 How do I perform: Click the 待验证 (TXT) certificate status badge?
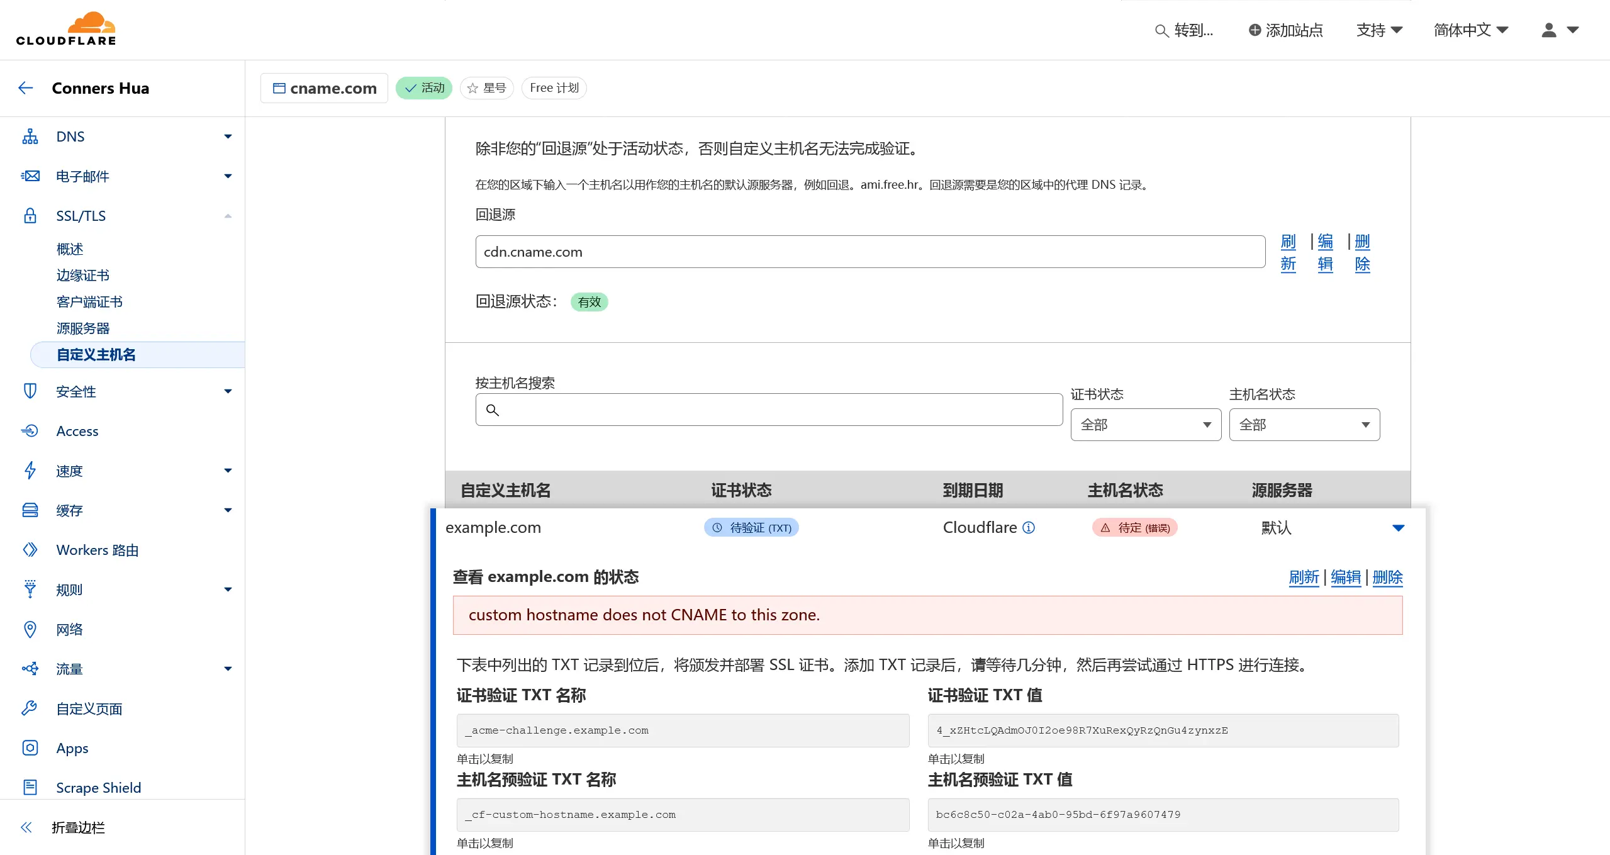tap(751, 528)
